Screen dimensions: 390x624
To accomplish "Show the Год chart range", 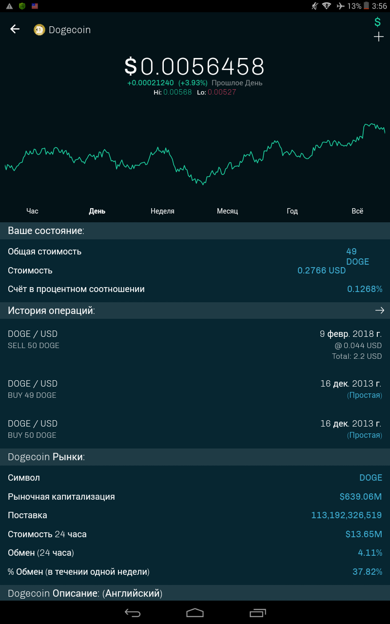I will (292, 211).
